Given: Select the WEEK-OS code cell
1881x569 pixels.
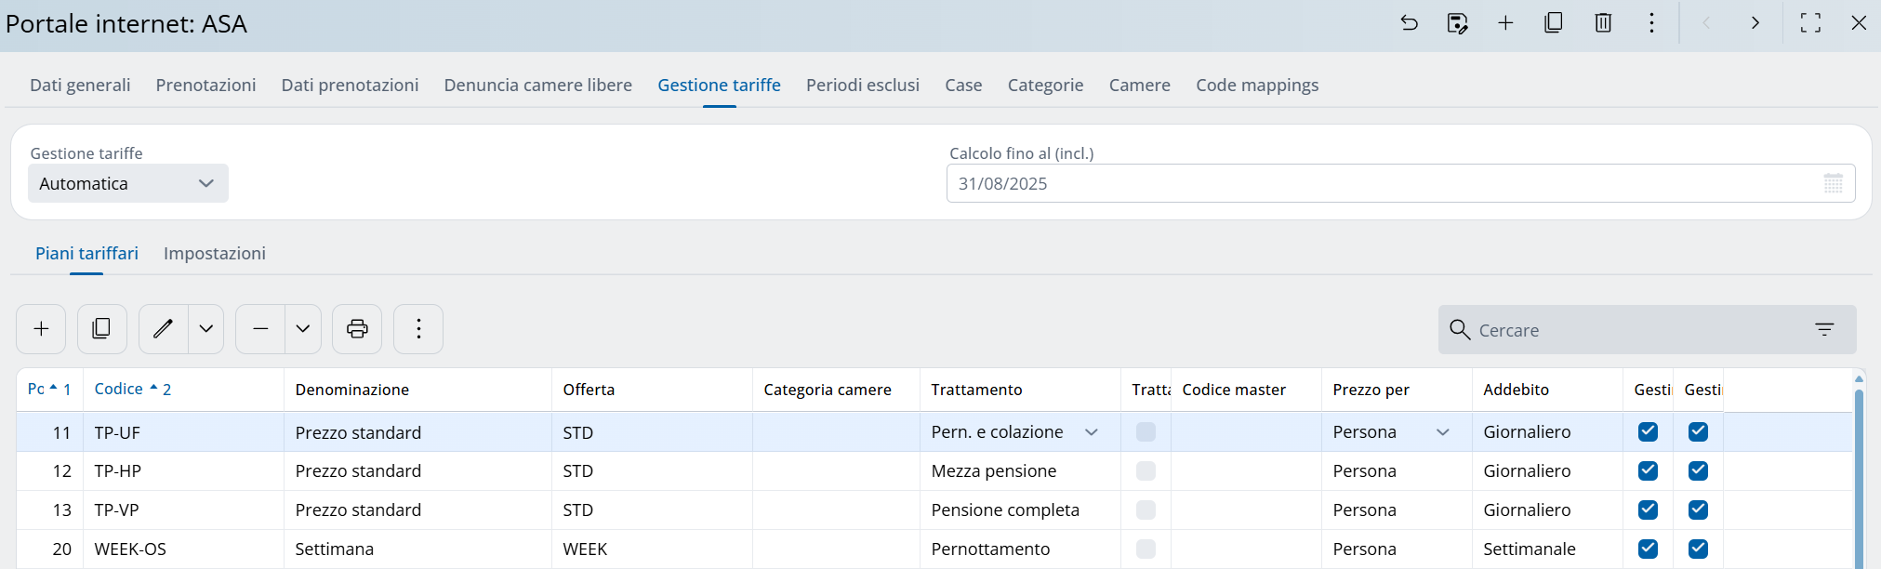Looking at the screenshot, I should [x=183, y=549].
